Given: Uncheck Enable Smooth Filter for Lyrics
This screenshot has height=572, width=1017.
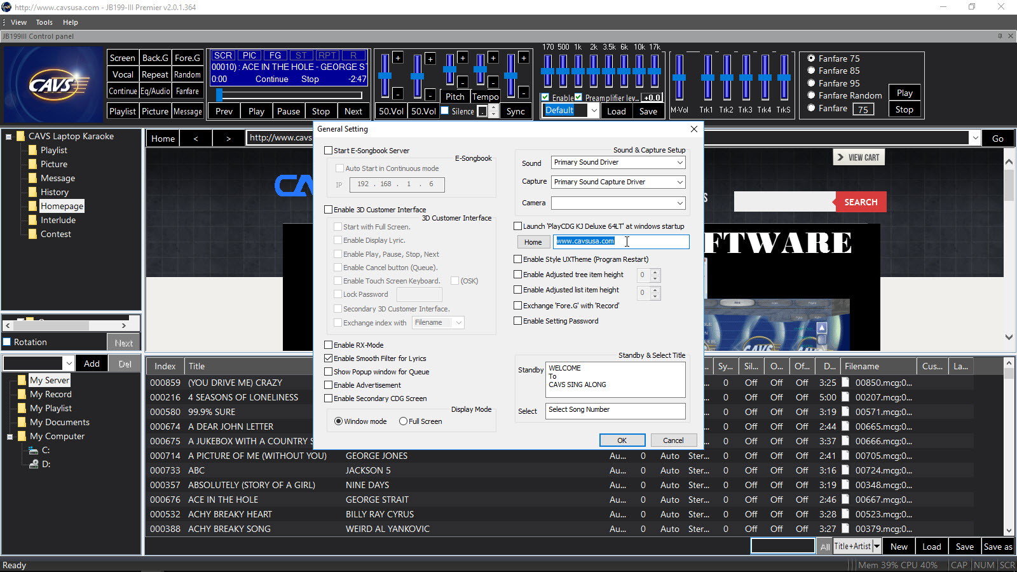Looking at the screenshot, I should (x=329, y=358).
